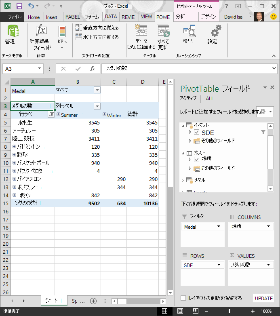Switch to the Insert ribbon tab
Viewport: 280px width, 316px height.
tap(52, 17)
